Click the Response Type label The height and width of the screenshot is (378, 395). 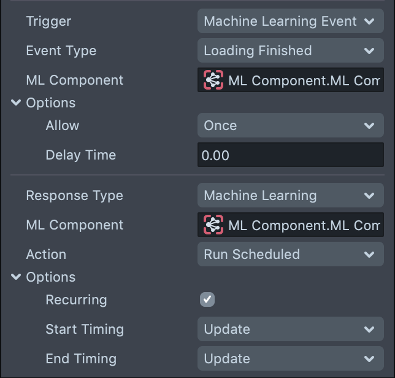click(x=74, y=196)
